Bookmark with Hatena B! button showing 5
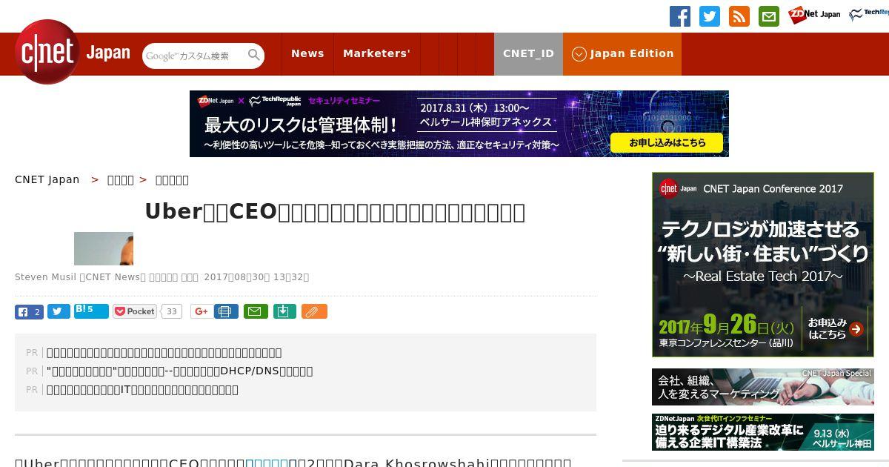 tap(91, 311)
